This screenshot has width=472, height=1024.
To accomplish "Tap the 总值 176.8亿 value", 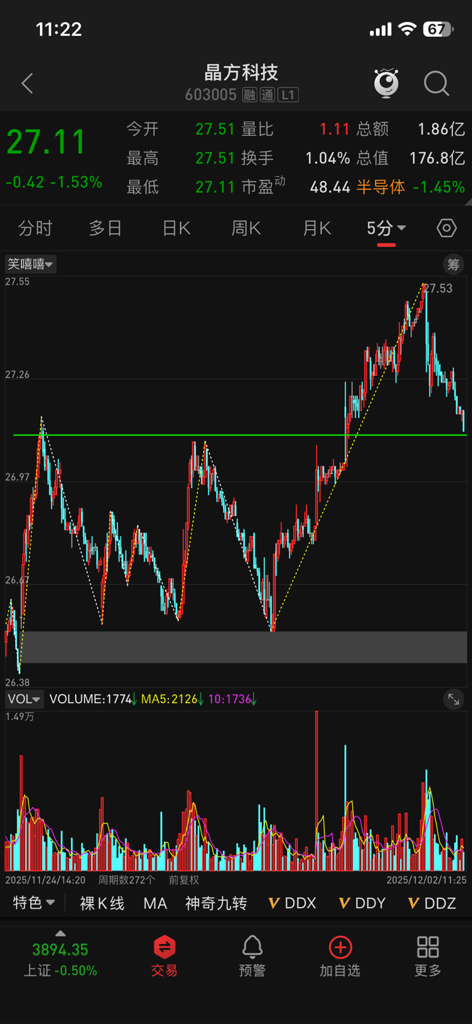I will coord(437,158).
